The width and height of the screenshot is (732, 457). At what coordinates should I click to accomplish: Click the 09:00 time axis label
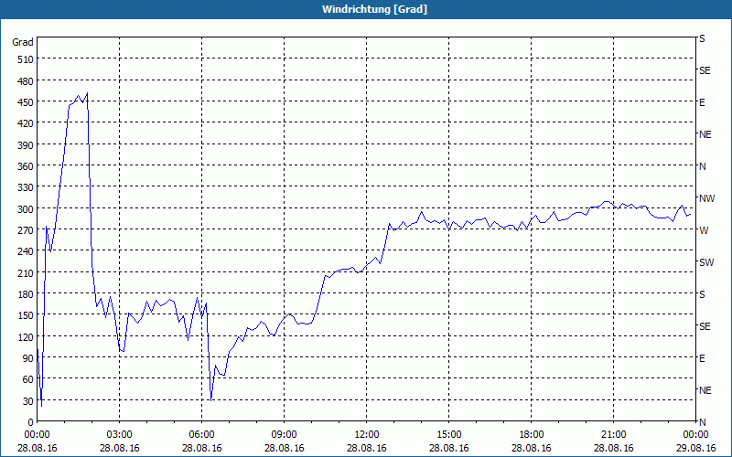(x=284, y=435)
